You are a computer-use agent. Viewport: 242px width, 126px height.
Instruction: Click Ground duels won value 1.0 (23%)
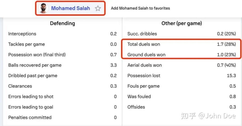(x=226, y=55)
